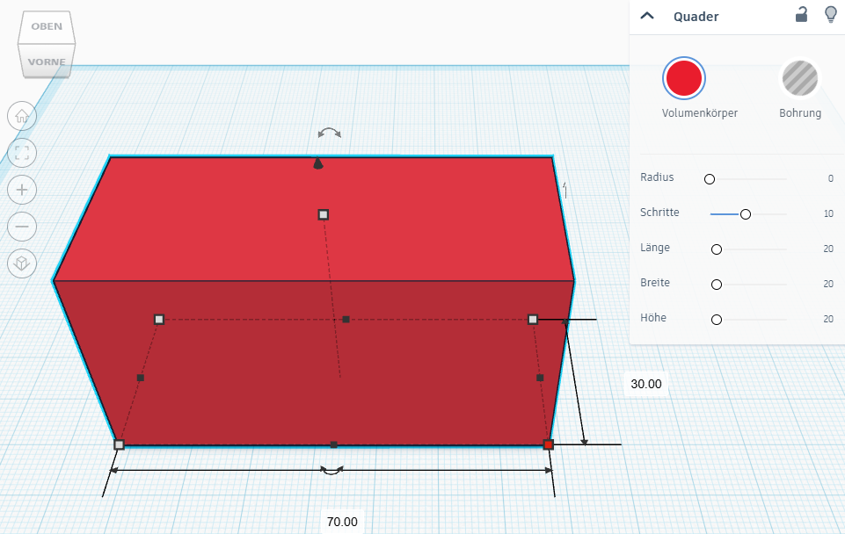Click the Home view icon
845x534 pixels.
(x=22, y=116)
